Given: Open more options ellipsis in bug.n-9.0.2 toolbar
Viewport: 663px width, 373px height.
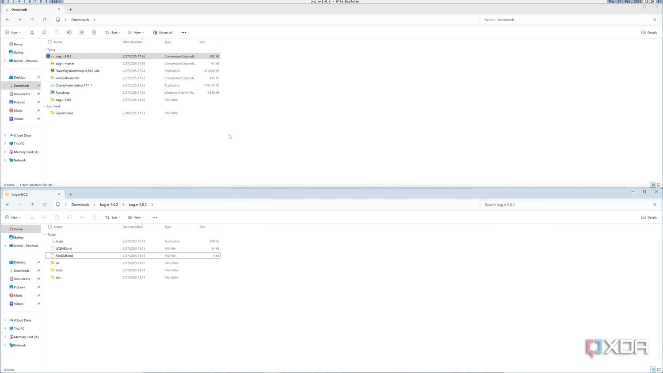Looking at the screenshot, I should click(155, 217).
